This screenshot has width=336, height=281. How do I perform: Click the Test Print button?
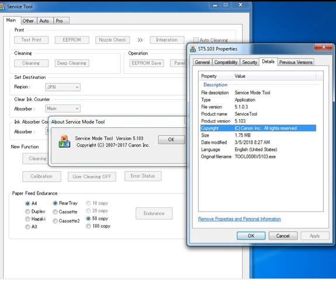tap(32, 40)
